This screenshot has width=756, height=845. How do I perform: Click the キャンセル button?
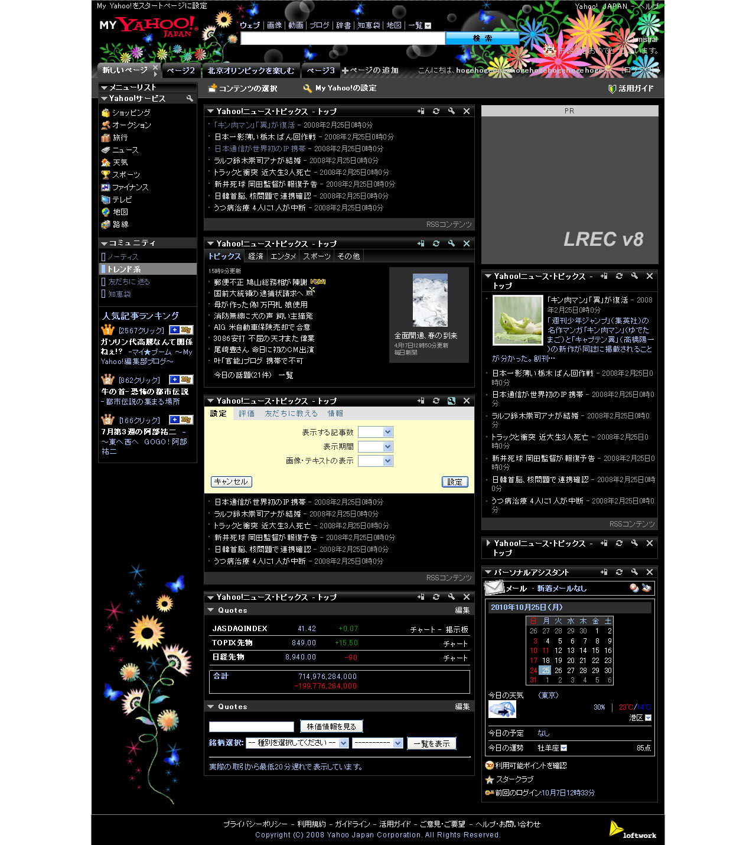(x=232, y=482)
